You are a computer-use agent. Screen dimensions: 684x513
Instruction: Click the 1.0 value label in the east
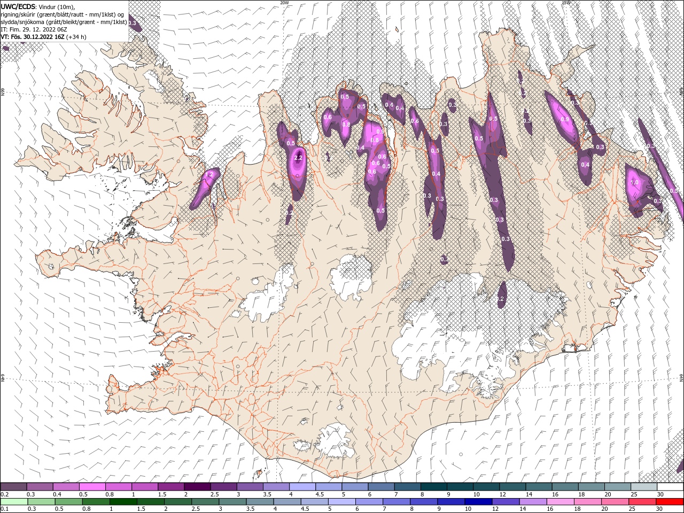[x=634, y=183]
